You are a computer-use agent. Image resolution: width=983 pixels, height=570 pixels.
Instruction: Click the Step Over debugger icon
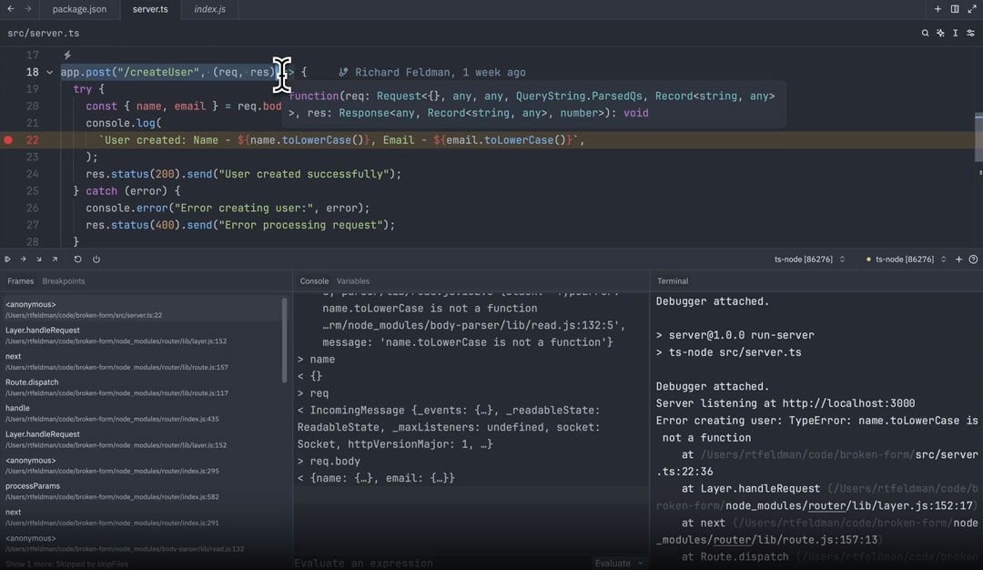(x=24, y=260)
